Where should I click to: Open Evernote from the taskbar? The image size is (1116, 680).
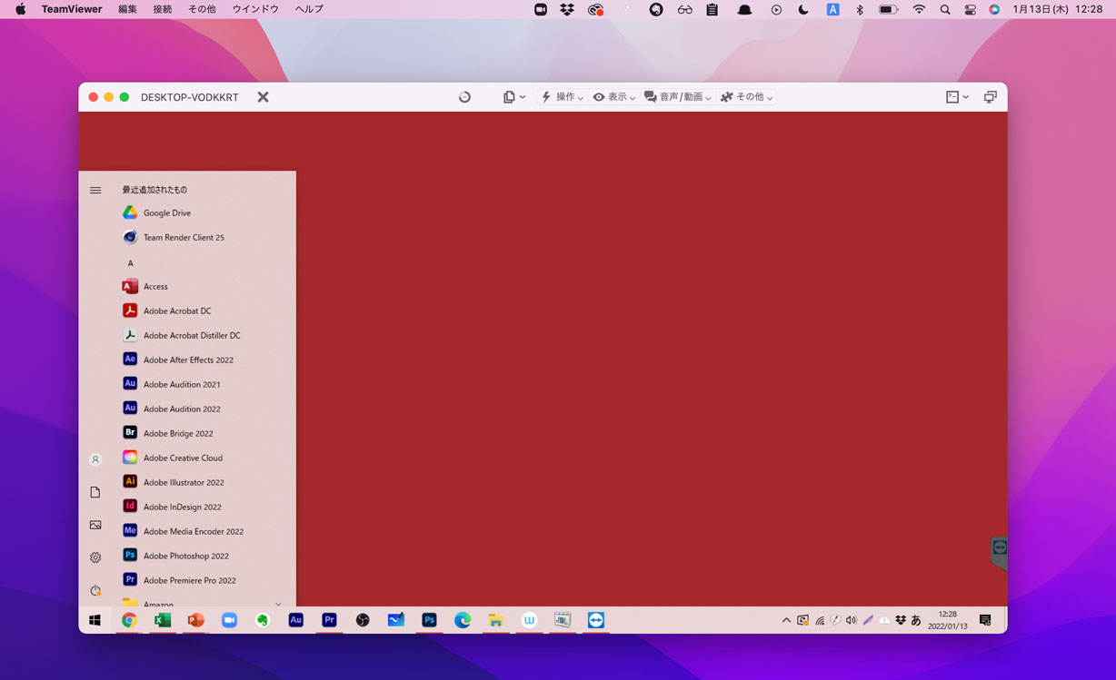[263, 620]
